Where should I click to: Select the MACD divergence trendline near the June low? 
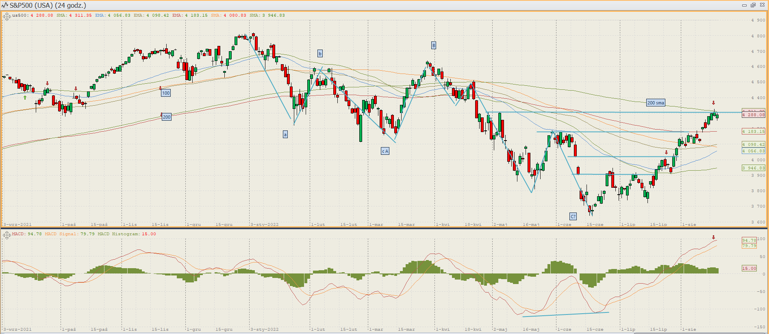[x=566, y=314]
